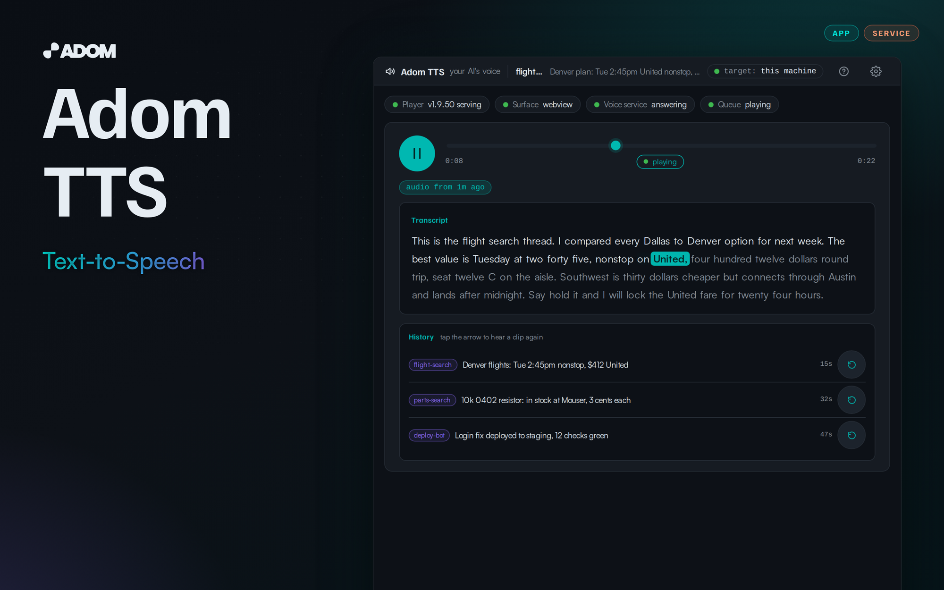Click the your AI's voice tagline

click(x=475, y=71)
